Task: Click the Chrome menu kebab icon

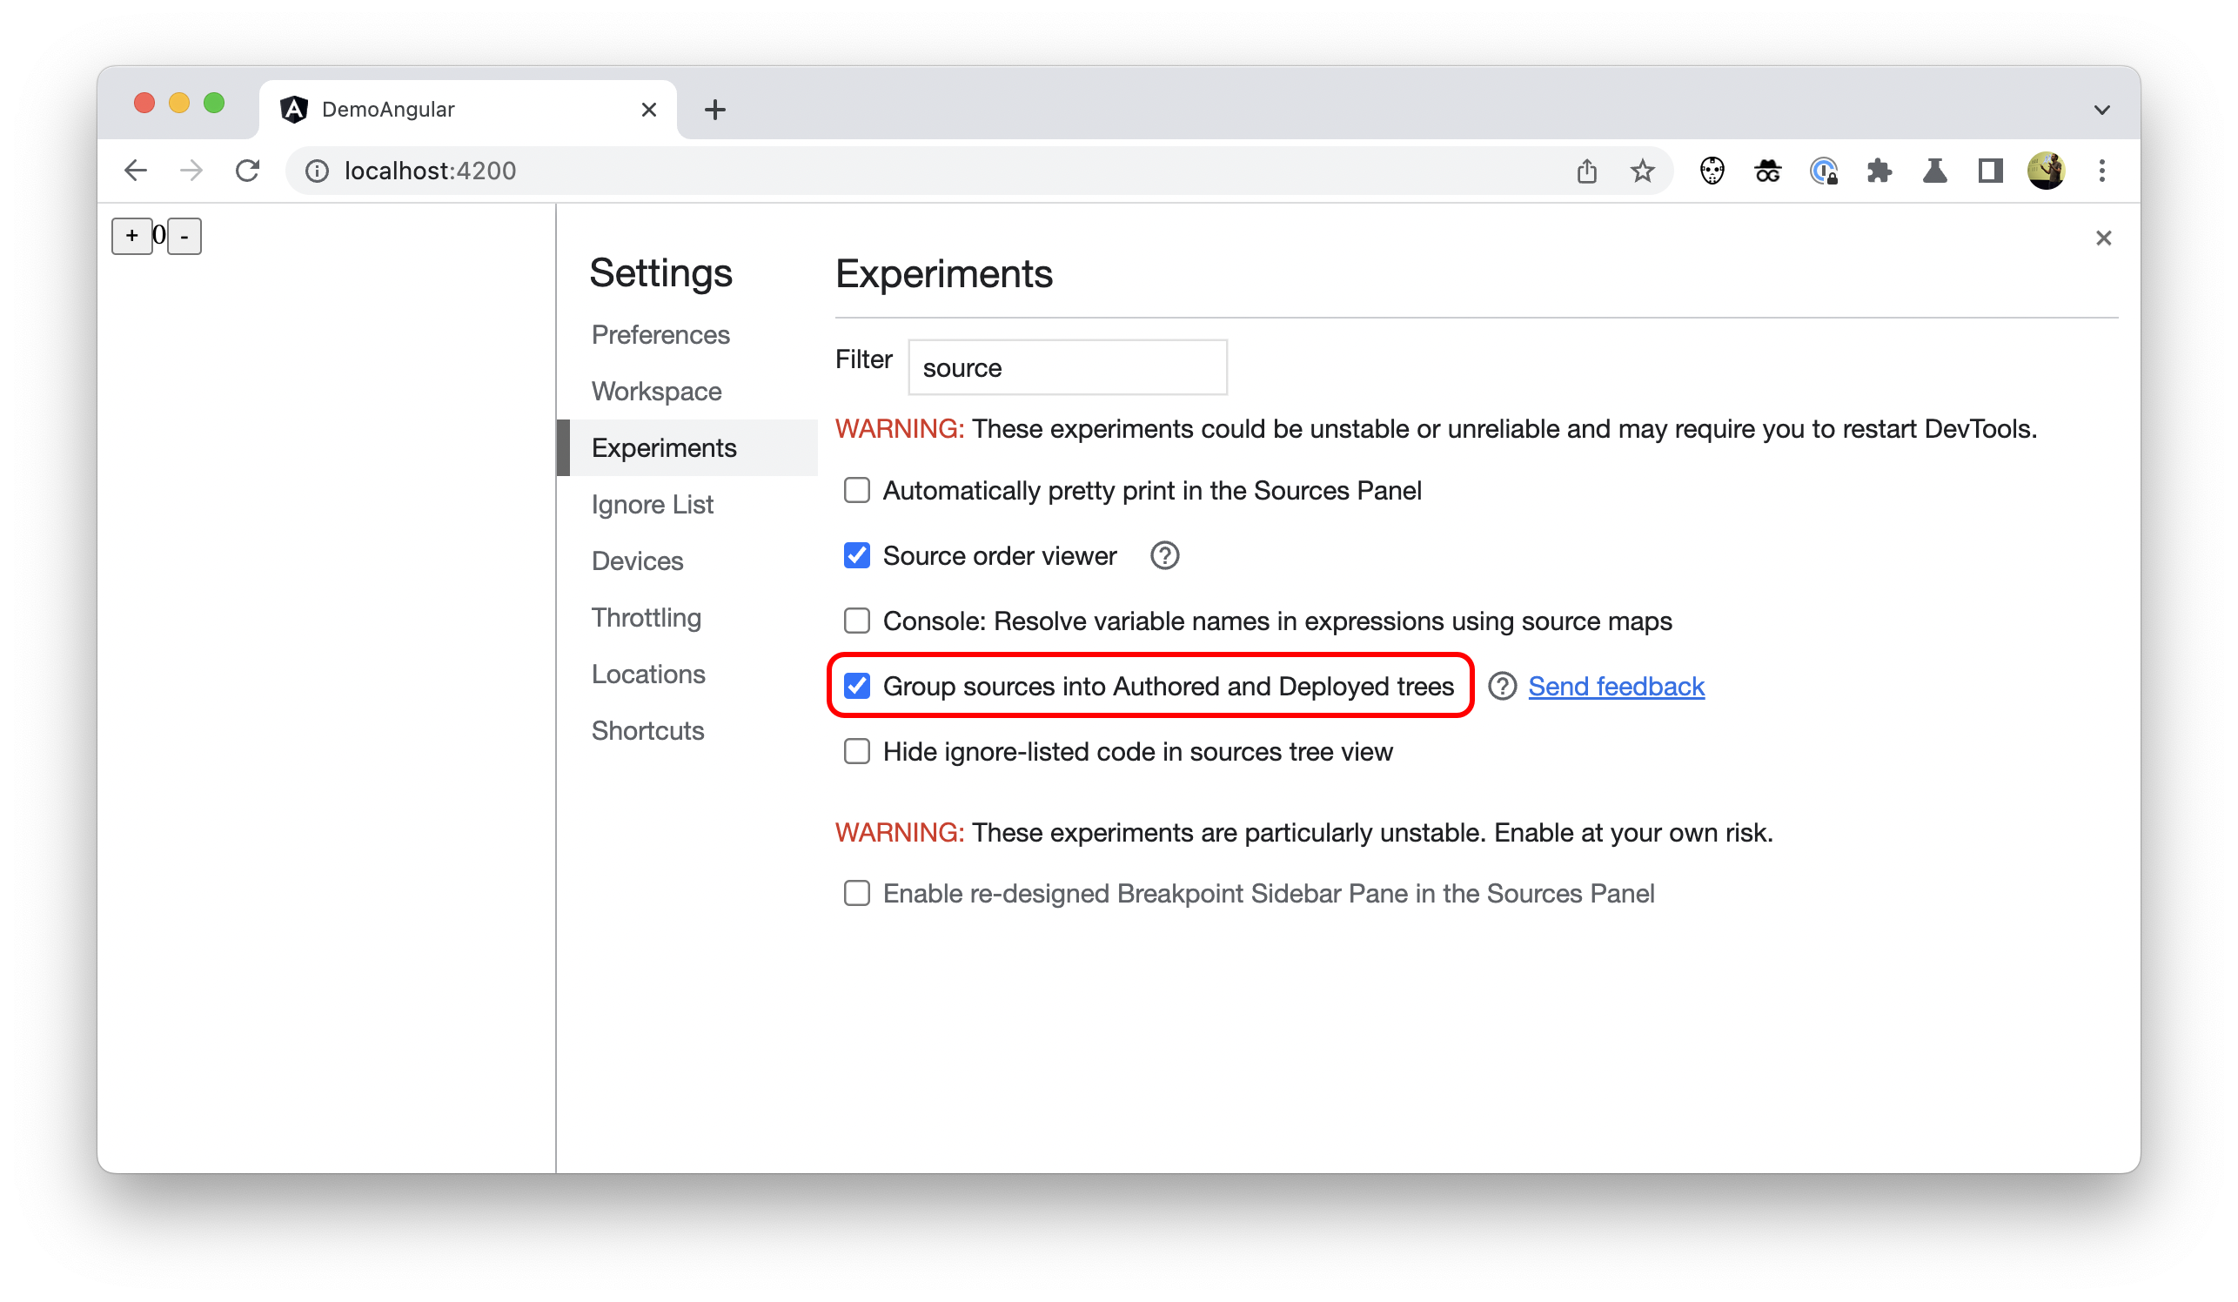Action: click(2101, 171)
